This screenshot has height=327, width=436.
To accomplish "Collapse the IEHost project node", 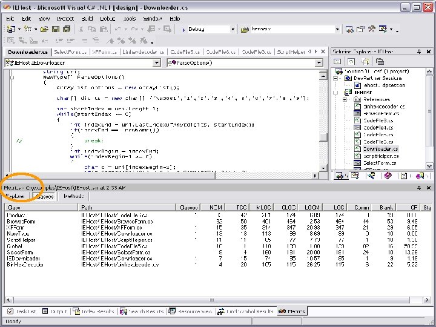I will coord(335,92).
